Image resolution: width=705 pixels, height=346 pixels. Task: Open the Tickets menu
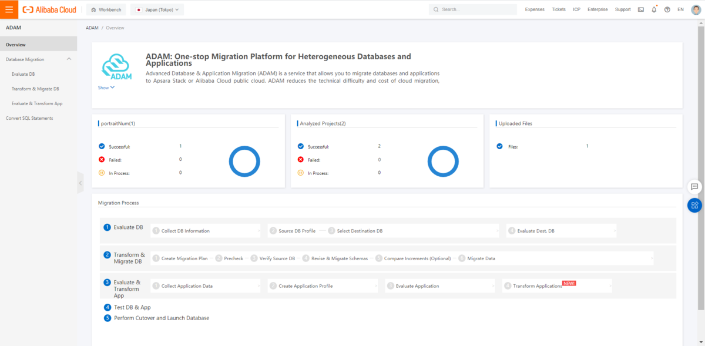[559, 9]
